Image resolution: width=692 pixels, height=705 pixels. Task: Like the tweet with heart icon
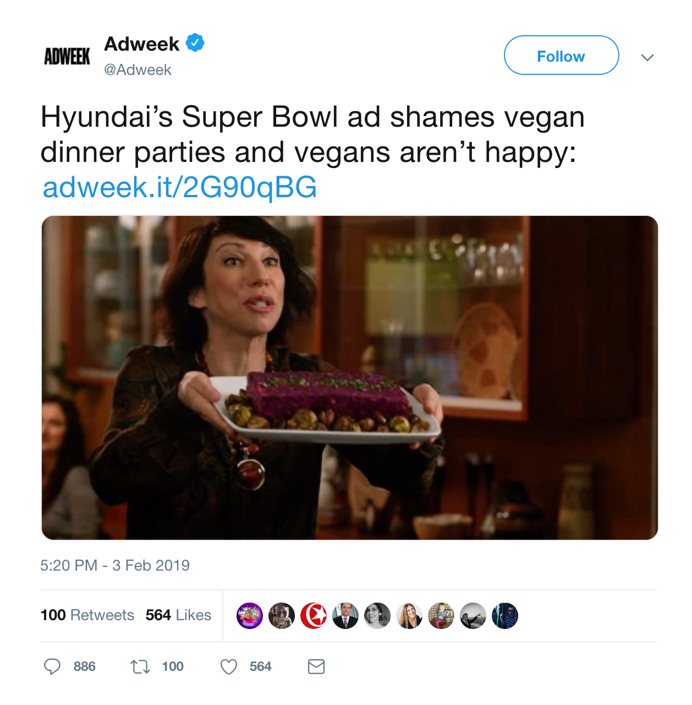[229, 667]
